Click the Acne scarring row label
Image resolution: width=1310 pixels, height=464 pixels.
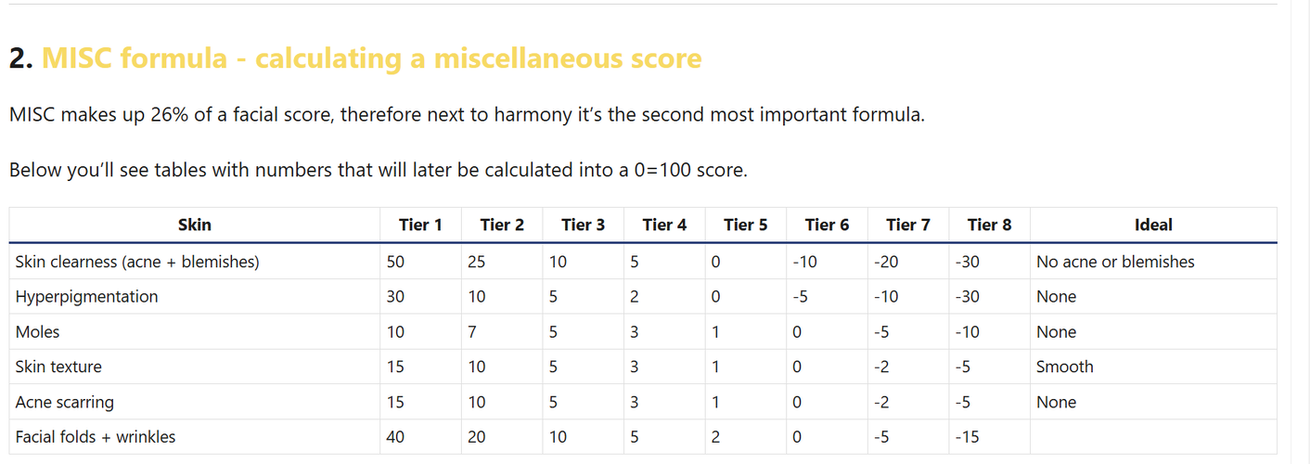coord(65,402)
